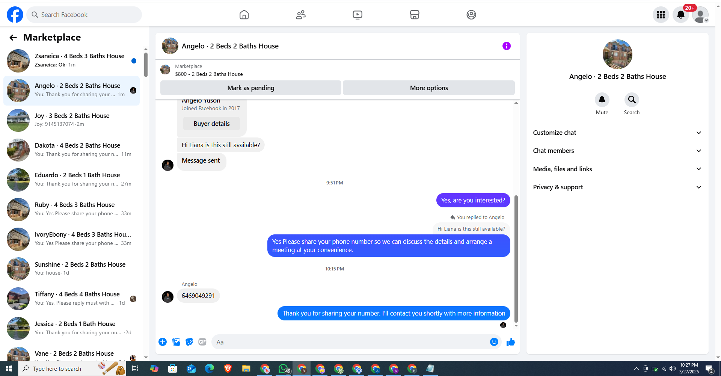This screenshot has height=376, width=721.
Task: Choose a GIF from the composer
Action: point(202,342)
